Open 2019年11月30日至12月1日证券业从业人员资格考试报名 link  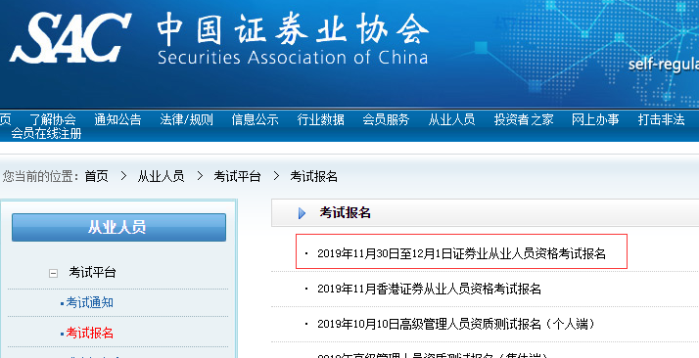pyautogui.click(x=461, y=253)
